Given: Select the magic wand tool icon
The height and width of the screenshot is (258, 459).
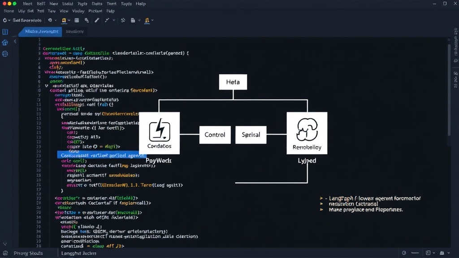Looking at the screenshot, I should [x=107, y=20].
